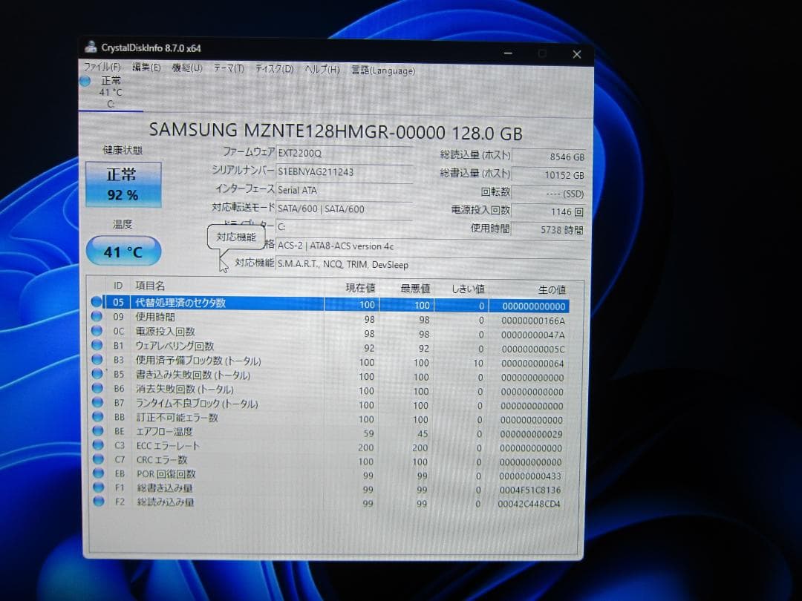Click raw value 00000000166A

coord(533,321)
